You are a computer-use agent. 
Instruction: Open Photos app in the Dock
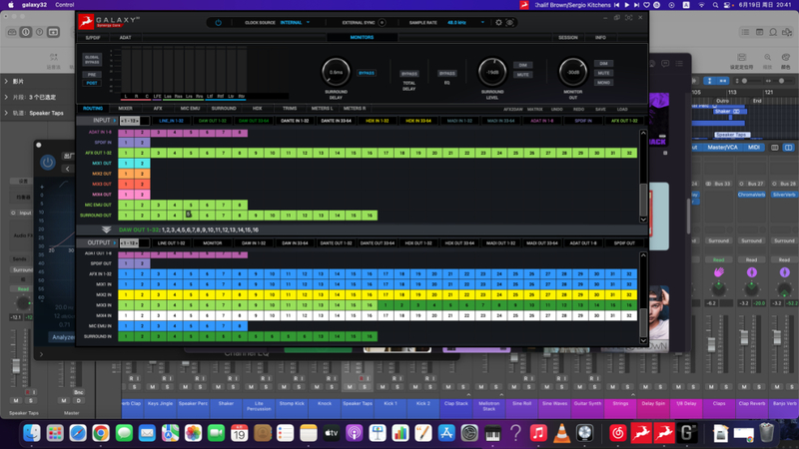pyautogui.click(x=193, y=433)
